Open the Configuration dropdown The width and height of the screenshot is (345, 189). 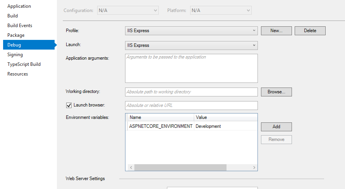[128, 10]
